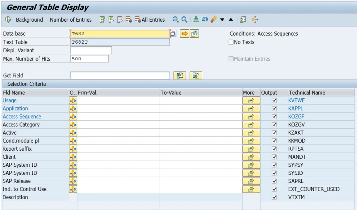The image size is (357, 210).
Task: Click More button in Usage row
Action: point(251,100)
